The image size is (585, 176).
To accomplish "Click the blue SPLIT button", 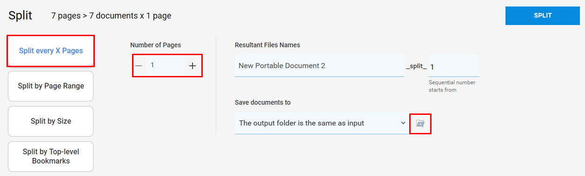I will [x=543, y=16].
